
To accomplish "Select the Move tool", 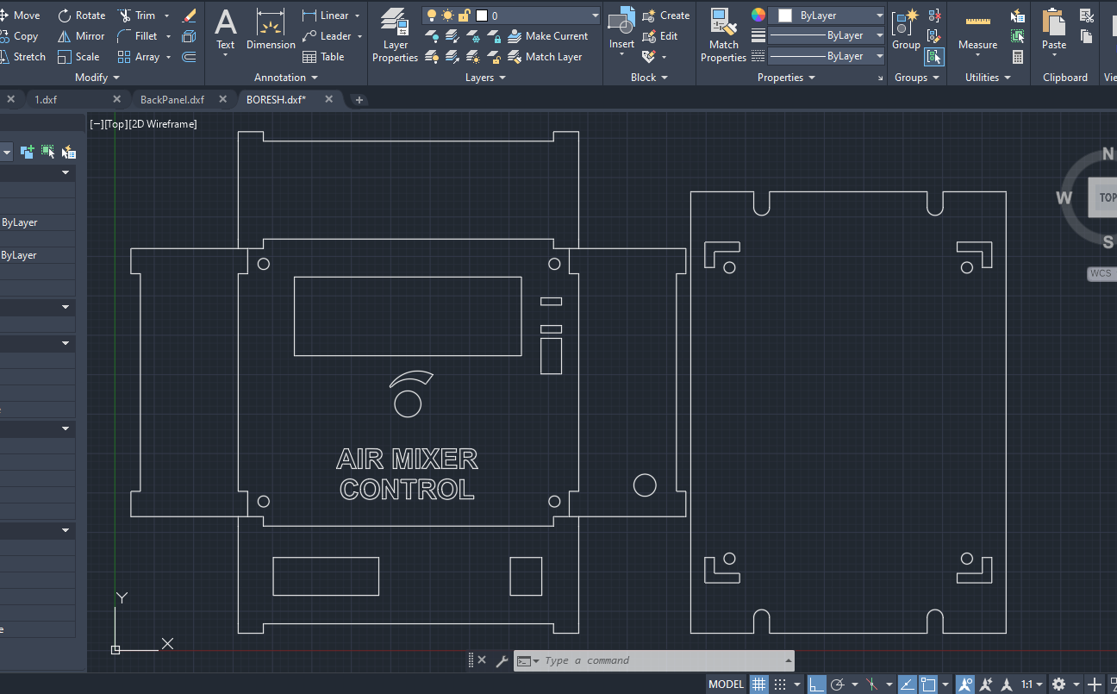I will (20, 16).
